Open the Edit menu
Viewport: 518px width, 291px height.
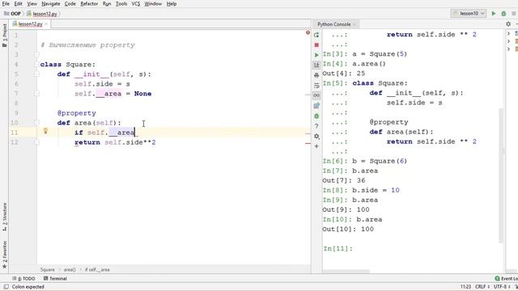[x=18, y=4]
